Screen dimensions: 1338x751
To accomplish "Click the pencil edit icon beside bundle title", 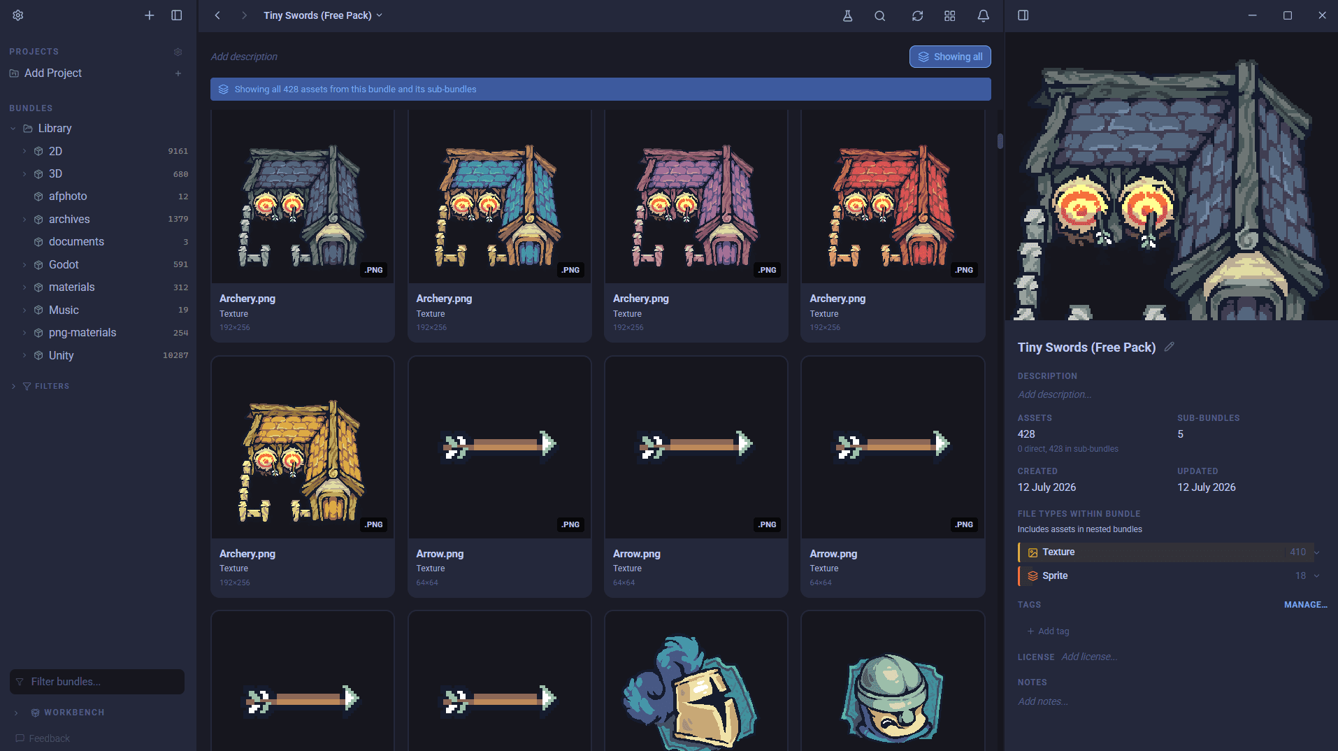I will click(x=1169, y=347).
